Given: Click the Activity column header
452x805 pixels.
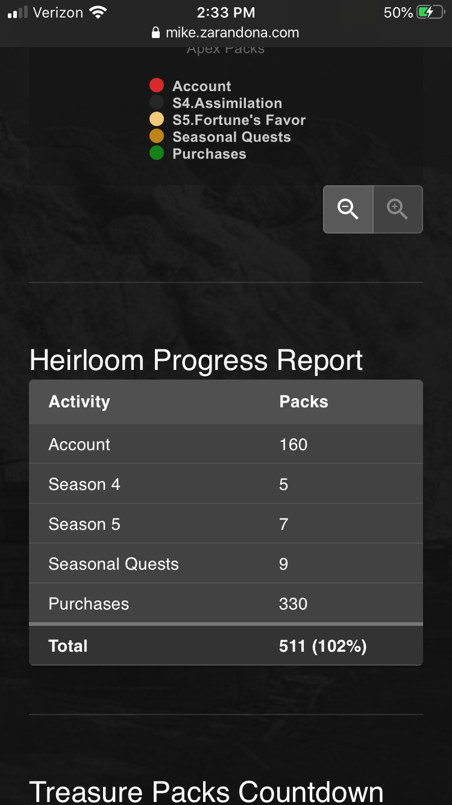Looking at the screenshot, I should (x=80, y=402).
